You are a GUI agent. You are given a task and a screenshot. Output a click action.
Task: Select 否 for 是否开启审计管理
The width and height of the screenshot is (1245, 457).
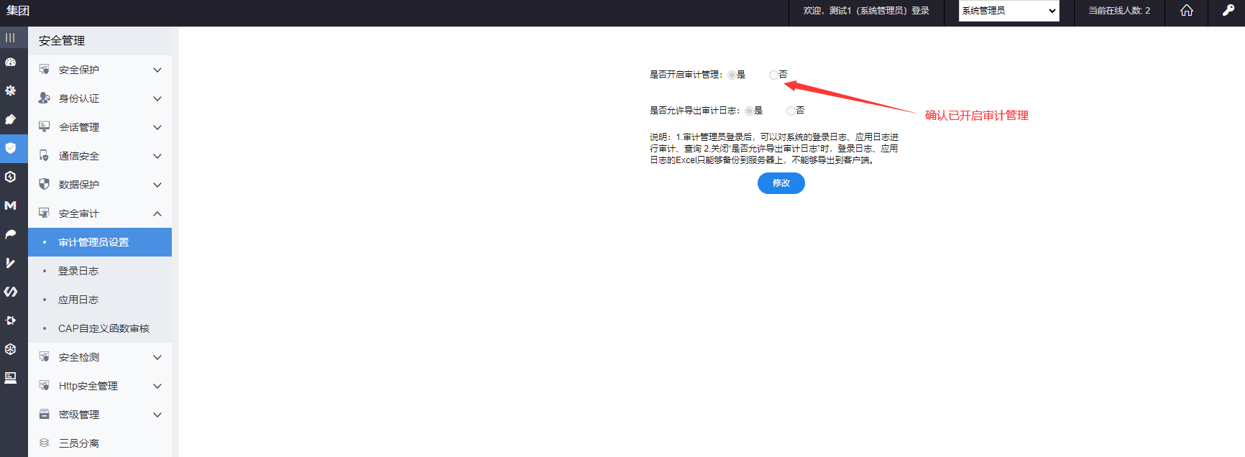(773, 75)
